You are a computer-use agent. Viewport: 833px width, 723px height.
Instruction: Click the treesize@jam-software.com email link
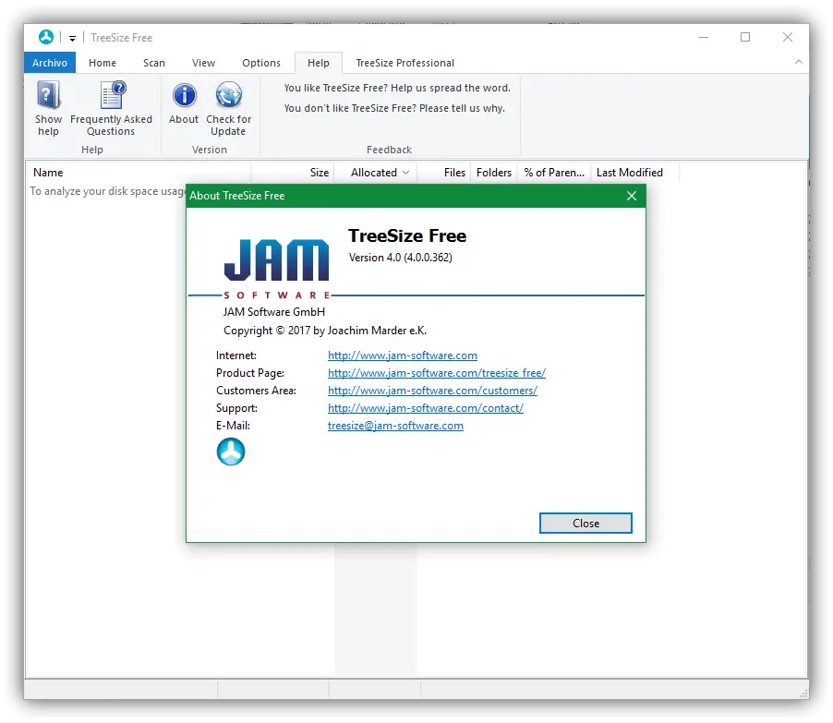pos(395,426)
